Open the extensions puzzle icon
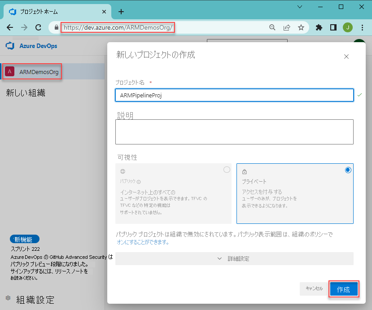 319,27
